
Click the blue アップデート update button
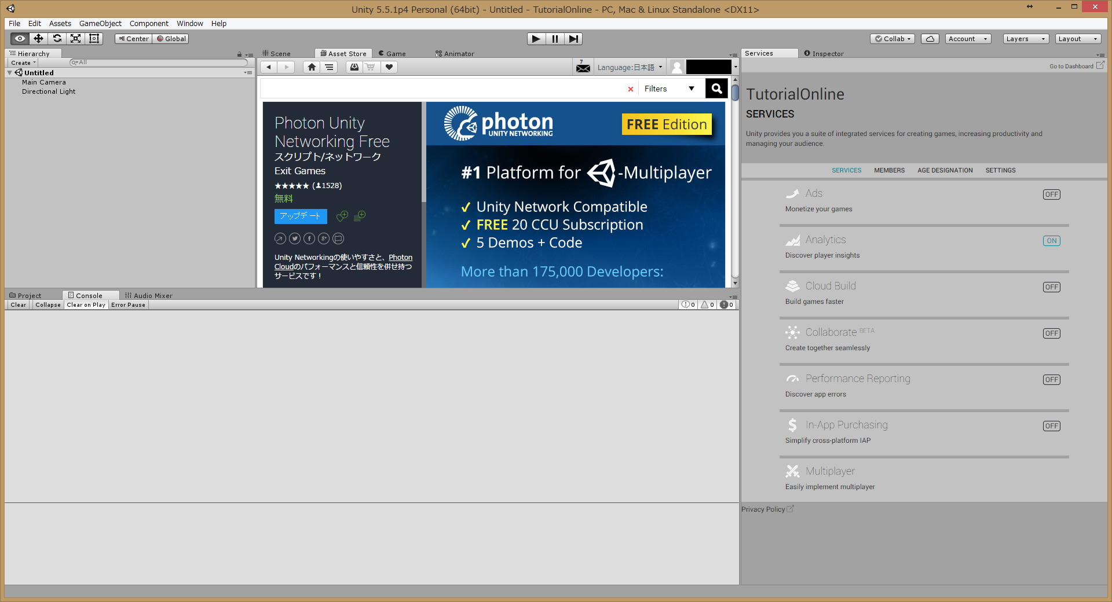pyautogui.click(x=301, y=216)
